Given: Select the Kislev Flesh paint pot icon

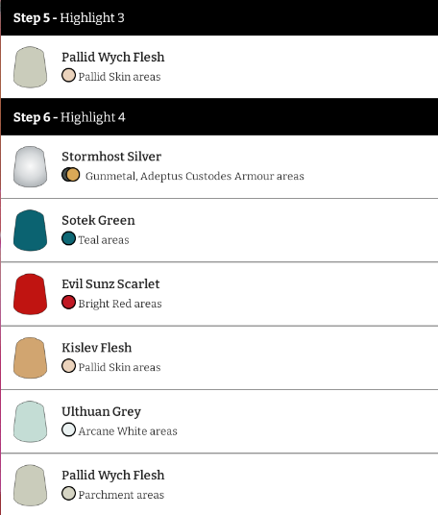Looking at the screenshot, I should click(x=30, y=357).
